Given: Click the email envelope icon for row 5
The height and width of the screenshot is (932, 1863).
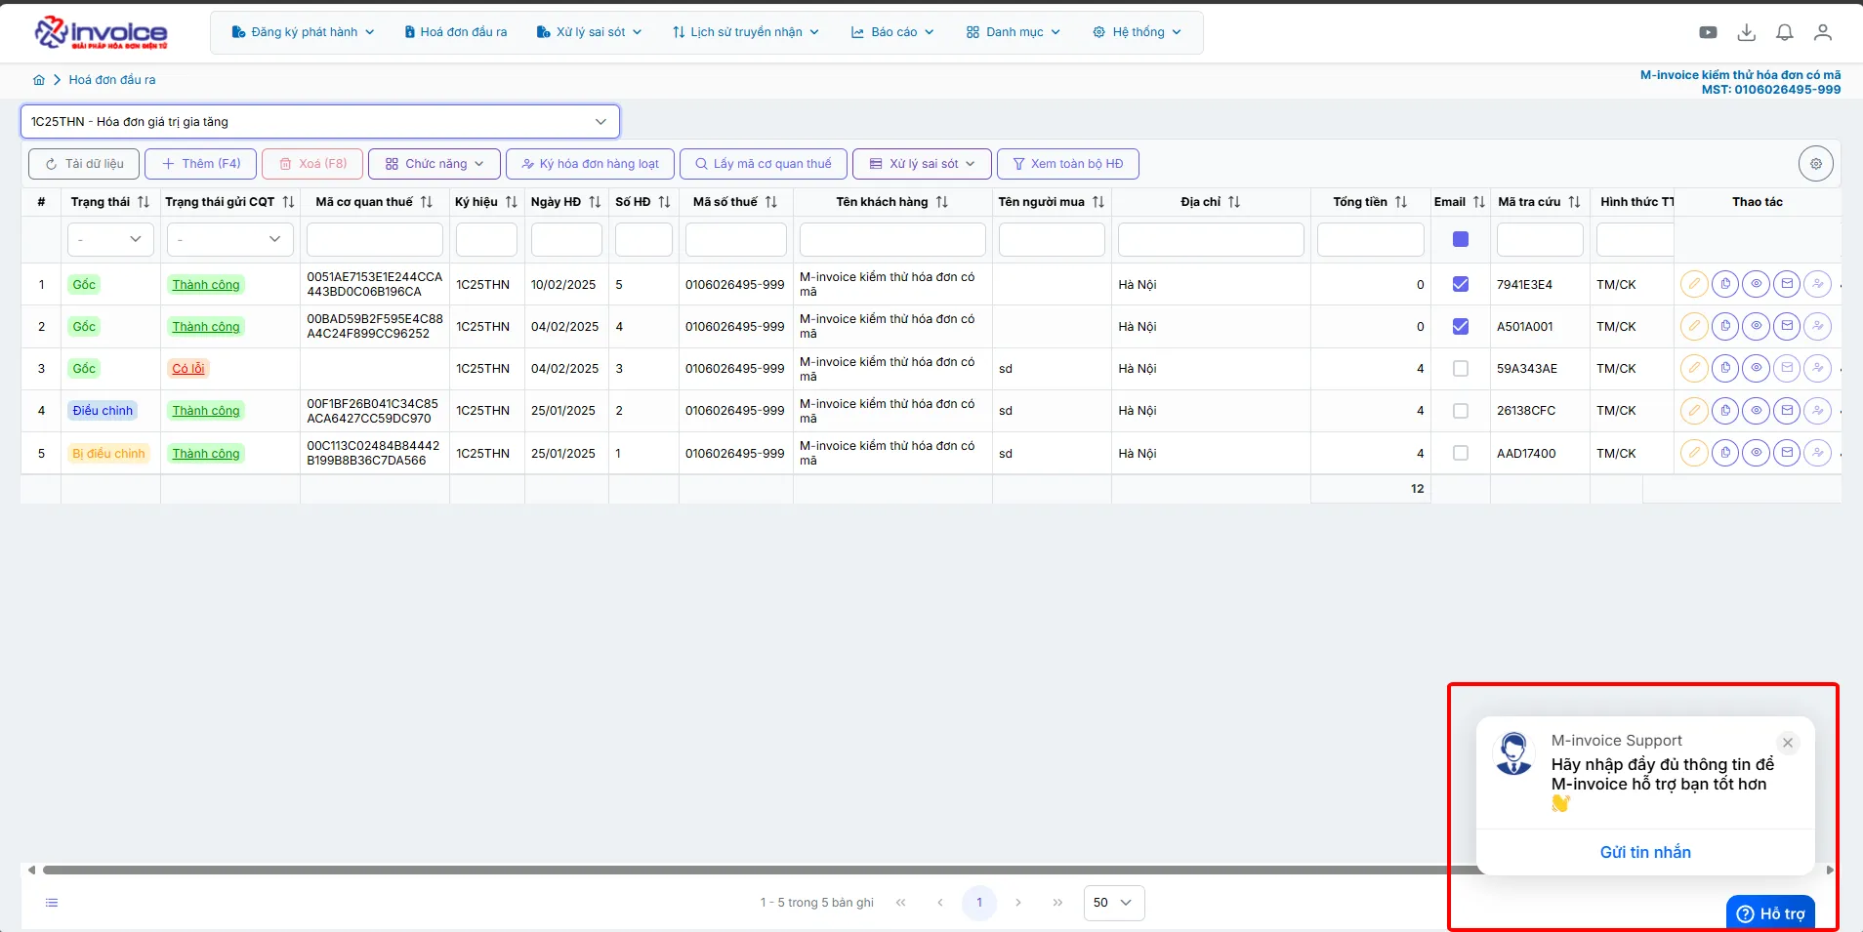Looking at the screenshot, I should 1787,453.
